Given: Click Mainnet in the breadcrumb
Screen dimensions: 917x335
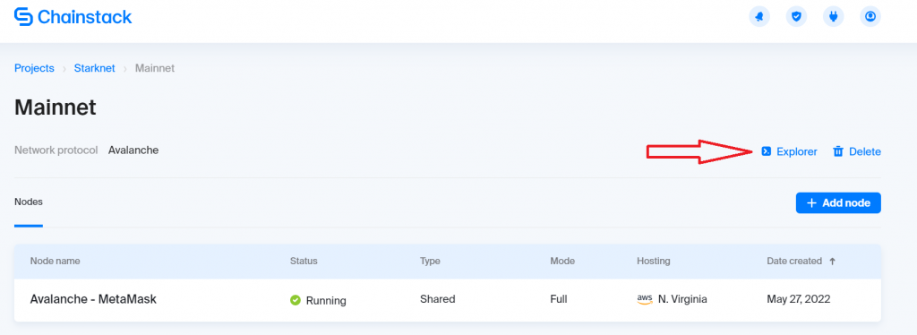Looking at the screenshot, I should (x=155, y=68).
